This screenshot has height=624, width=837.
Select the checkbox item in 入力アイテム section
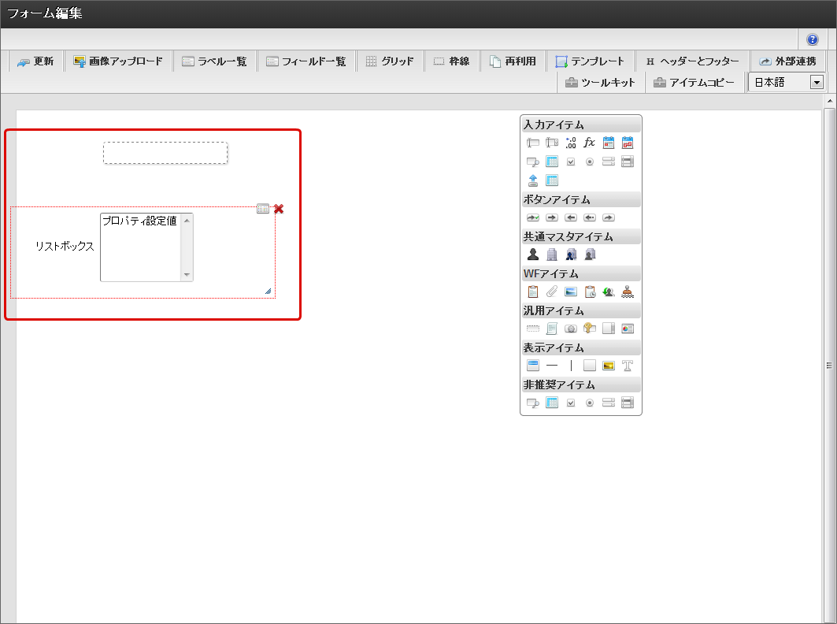[x=571, y=162]
